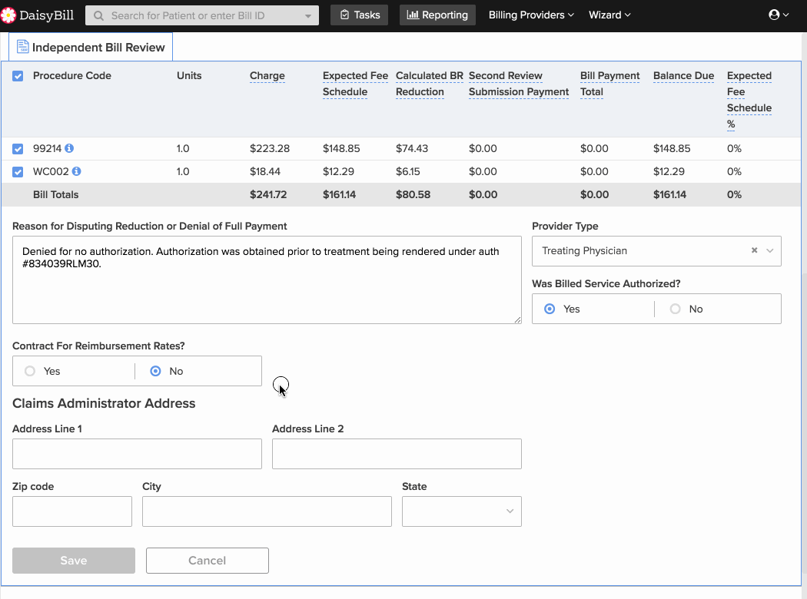Click the Save button
807x599 pixels.
tap(74, 561)
